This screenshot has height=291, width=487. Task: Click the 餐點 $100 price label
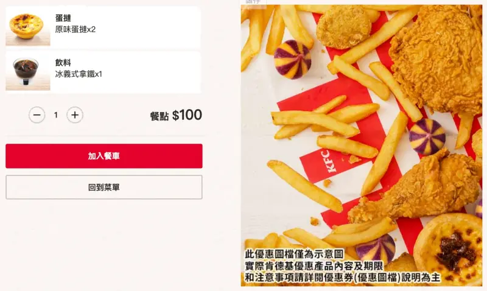(x=176, y=115)
